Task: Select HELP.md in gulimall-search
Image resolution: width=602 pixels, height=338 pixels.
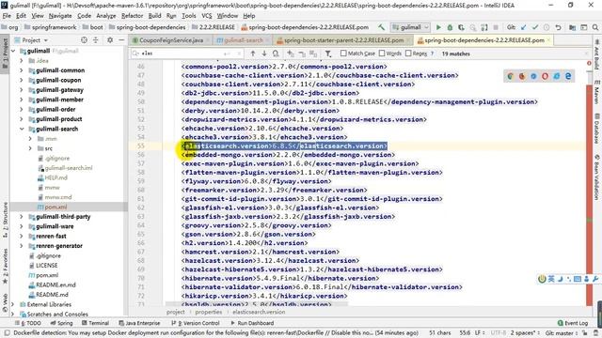Action: 56,177
